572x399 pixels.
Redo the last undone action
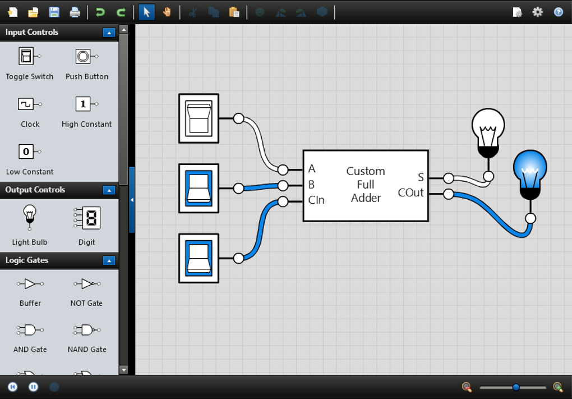click(x=121, y=12)
